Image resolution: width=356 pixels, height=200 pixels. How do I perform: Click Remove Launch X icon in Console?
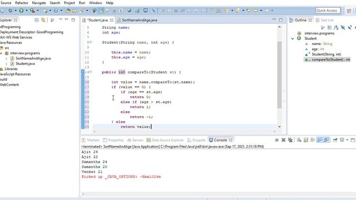[283, 140]
